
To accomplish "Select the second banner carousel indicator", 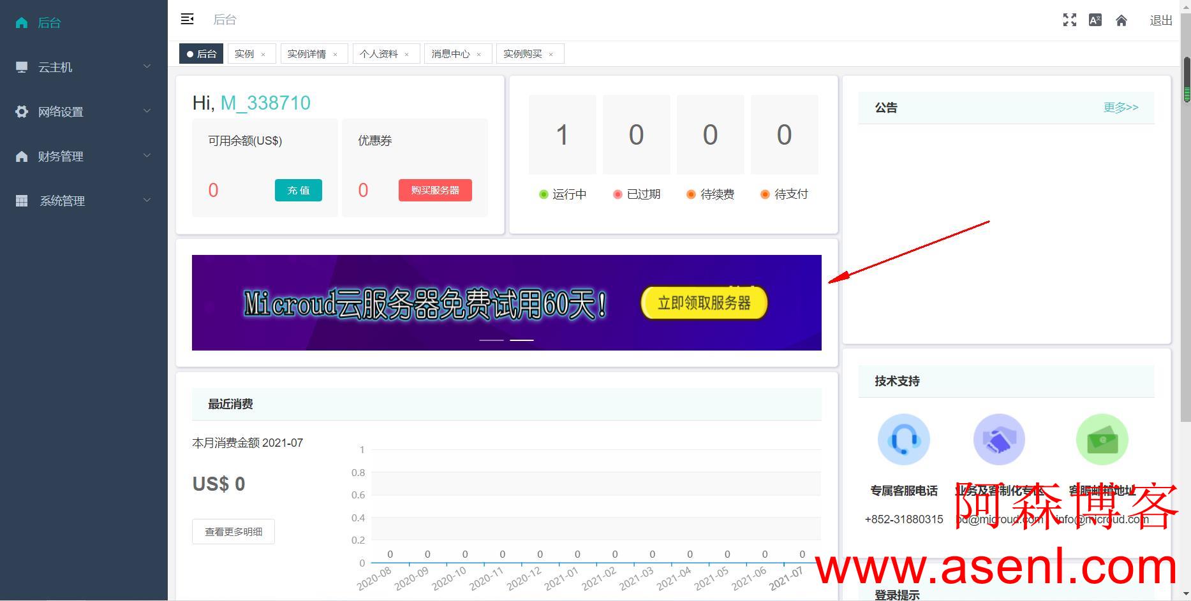I will 521,340.
